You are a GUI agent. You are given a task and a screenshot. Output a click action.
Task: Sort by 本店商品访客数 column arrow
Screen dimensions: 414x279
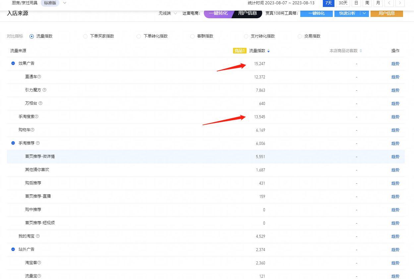pos(361,51)
